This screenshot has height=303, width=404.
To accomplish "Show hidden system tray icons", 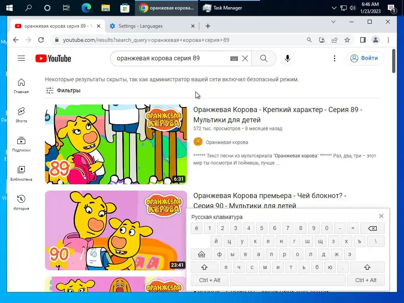I will 334,8.
